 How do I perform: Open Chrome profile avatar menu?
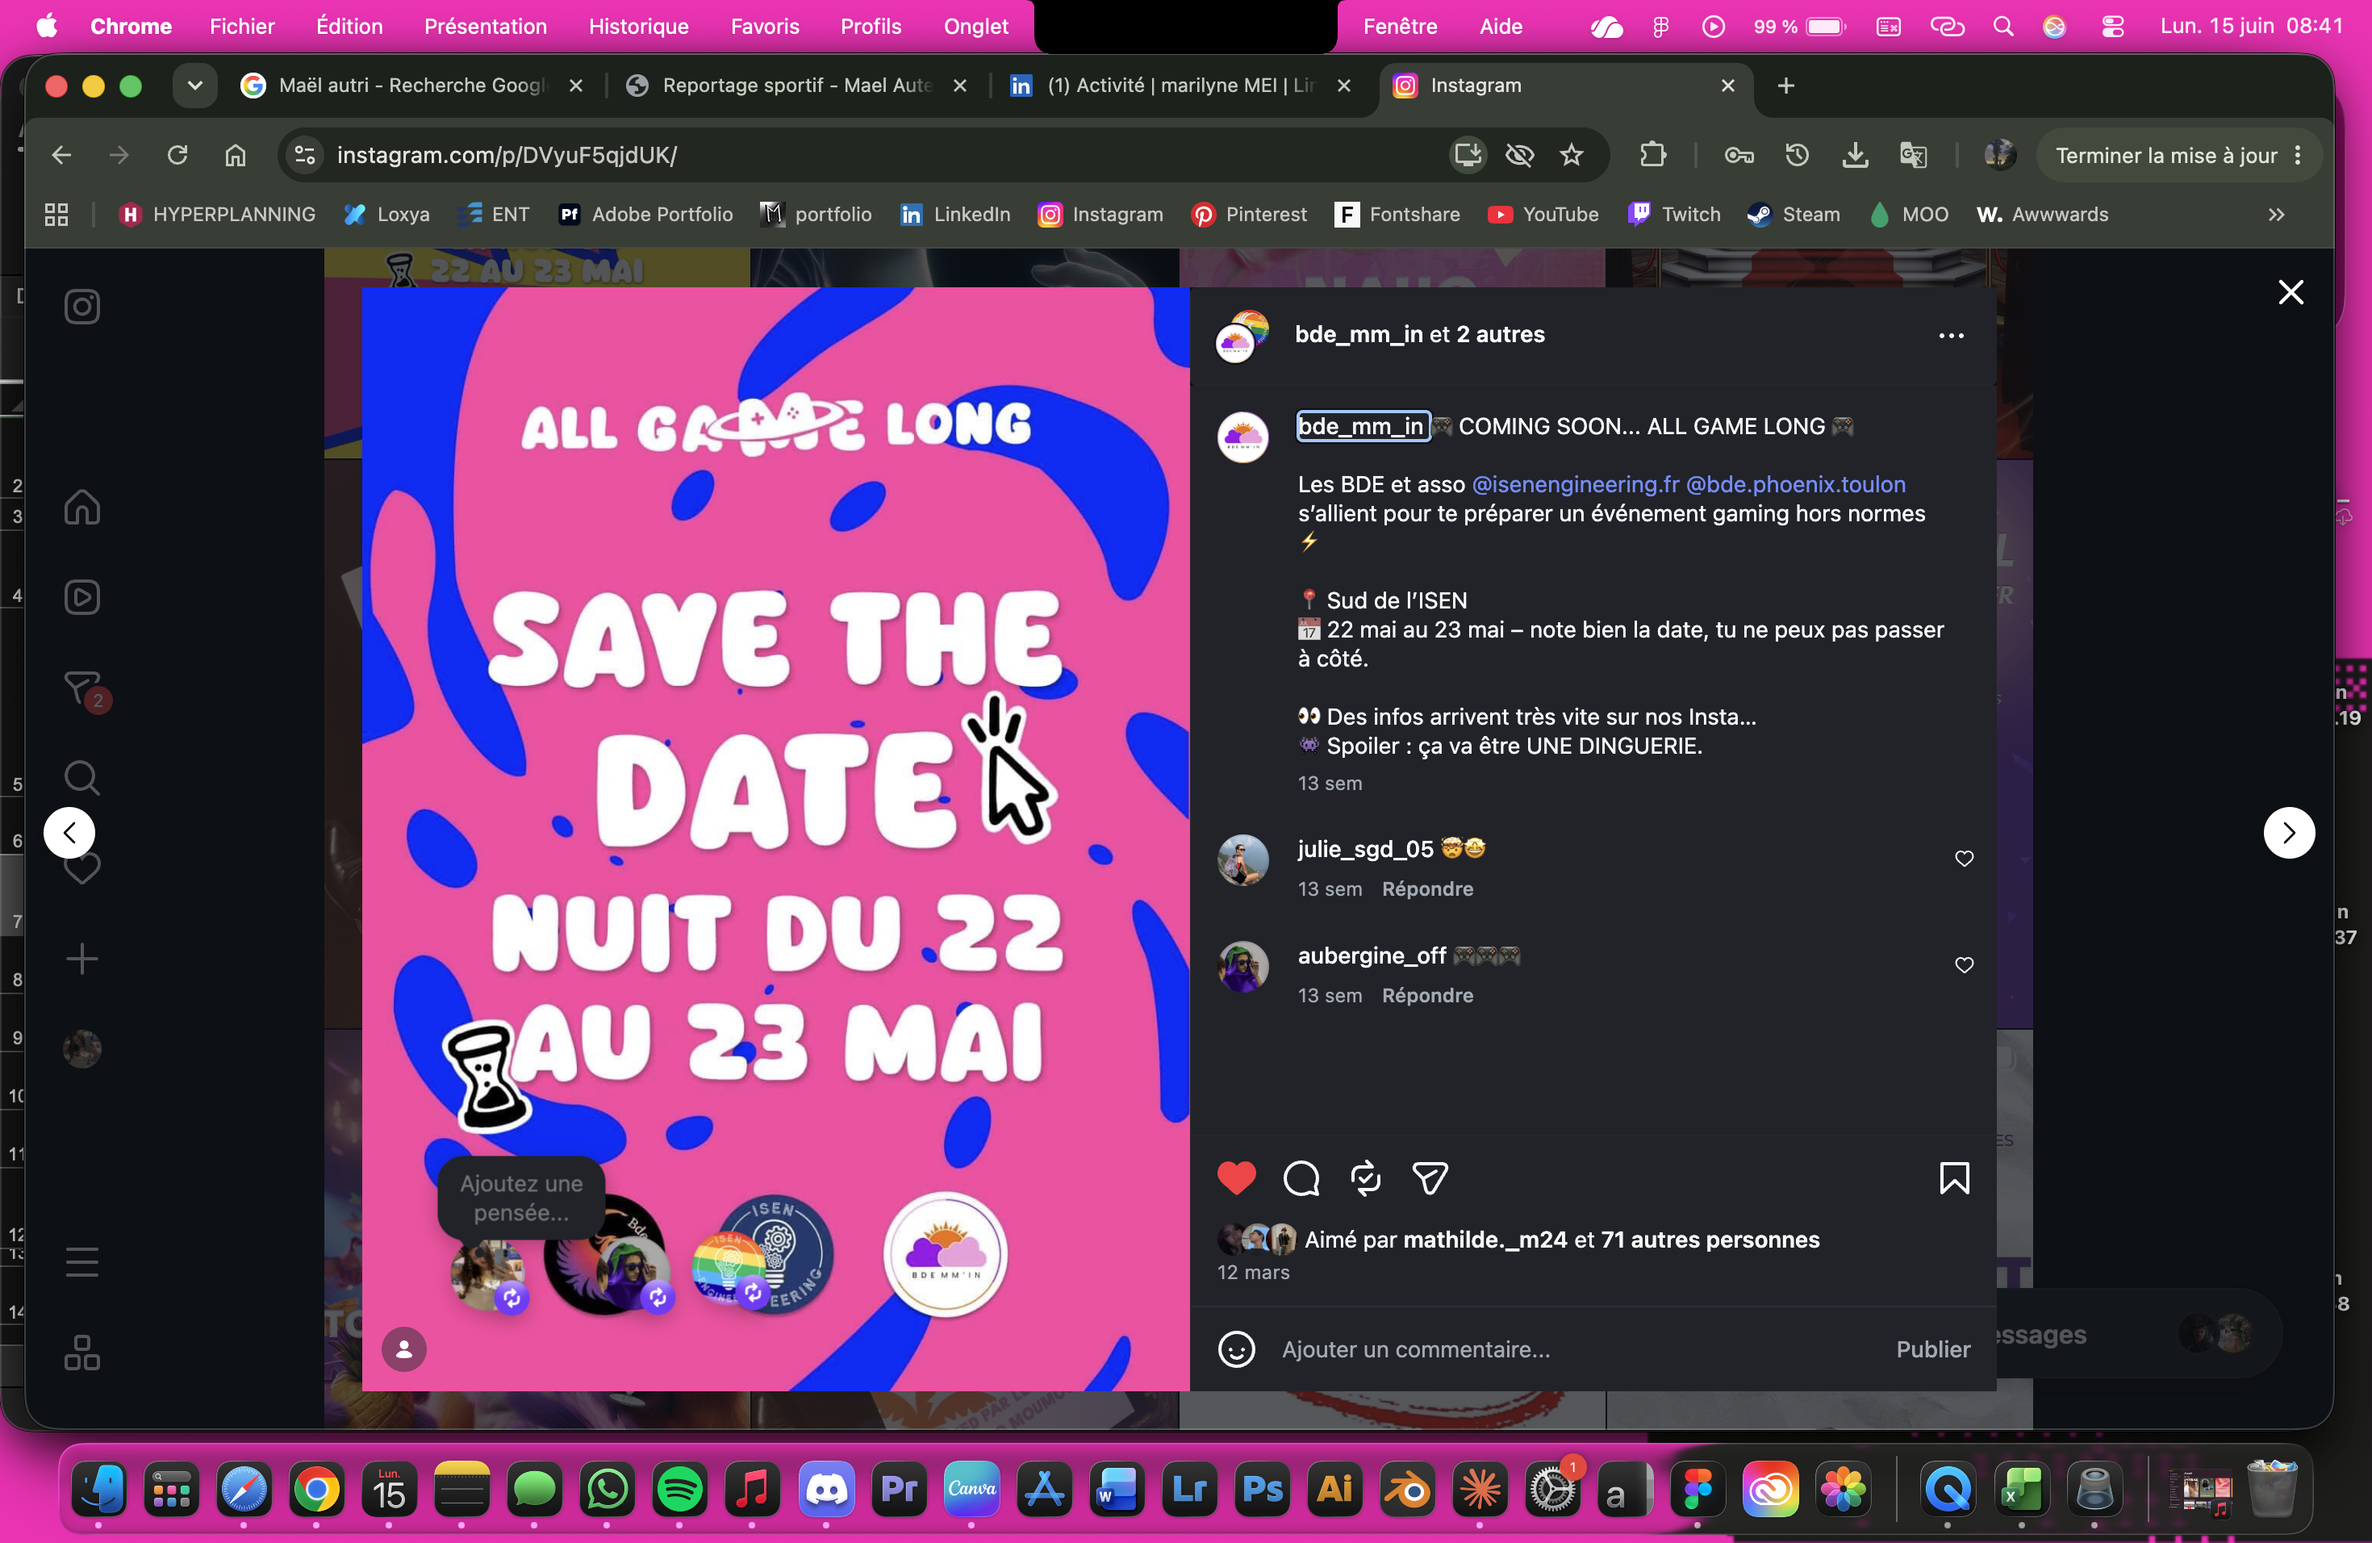(x=1999, y=156)
